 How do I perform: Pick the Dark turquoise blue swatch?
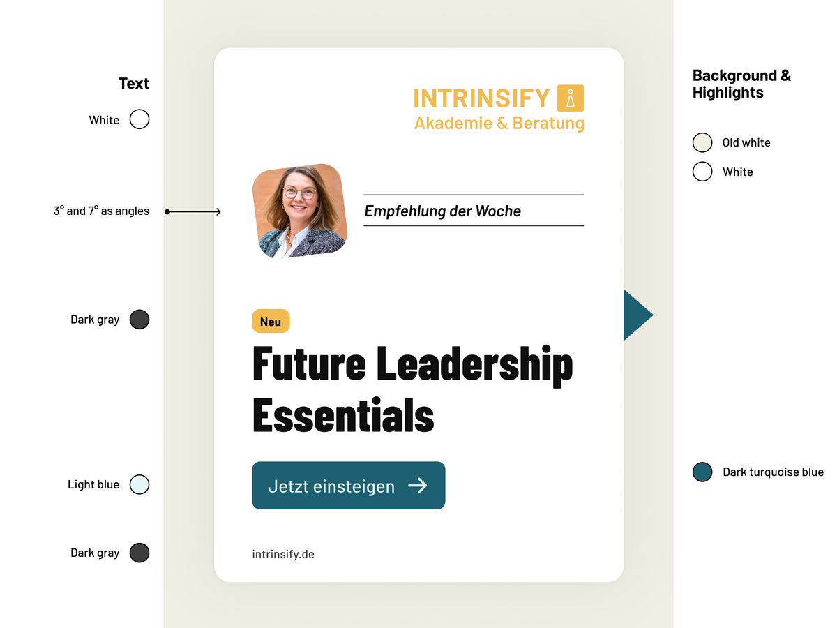[x=702, y=472]
